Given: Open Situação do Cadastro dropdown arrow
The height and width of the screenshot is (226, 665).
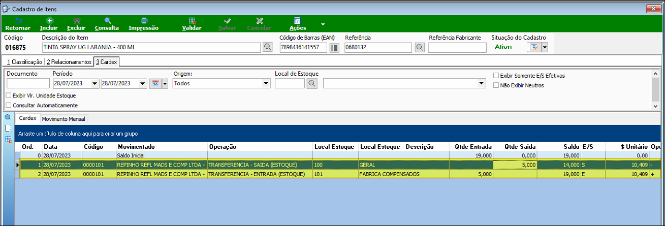Looking at the screenshot, I should click(x=545, y=47).
